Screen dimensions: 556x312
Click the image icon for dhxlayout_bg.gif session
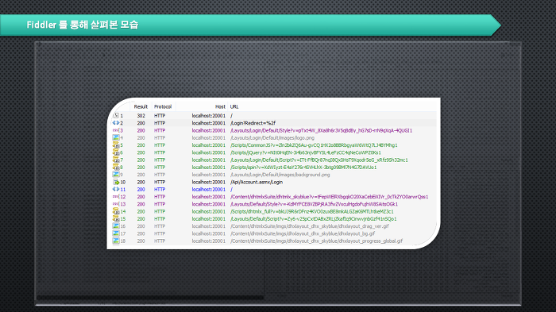pyautogui.click(x=116, y=233)
